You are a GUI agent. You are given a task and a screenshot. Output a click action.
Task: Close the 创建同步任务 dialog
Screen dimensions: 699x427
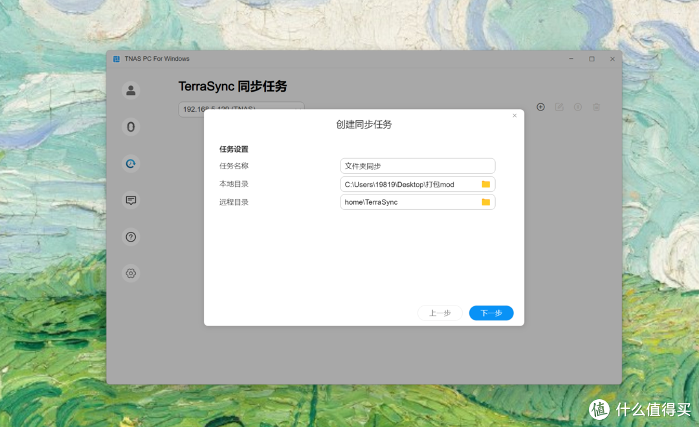click(x=515, y=116)
